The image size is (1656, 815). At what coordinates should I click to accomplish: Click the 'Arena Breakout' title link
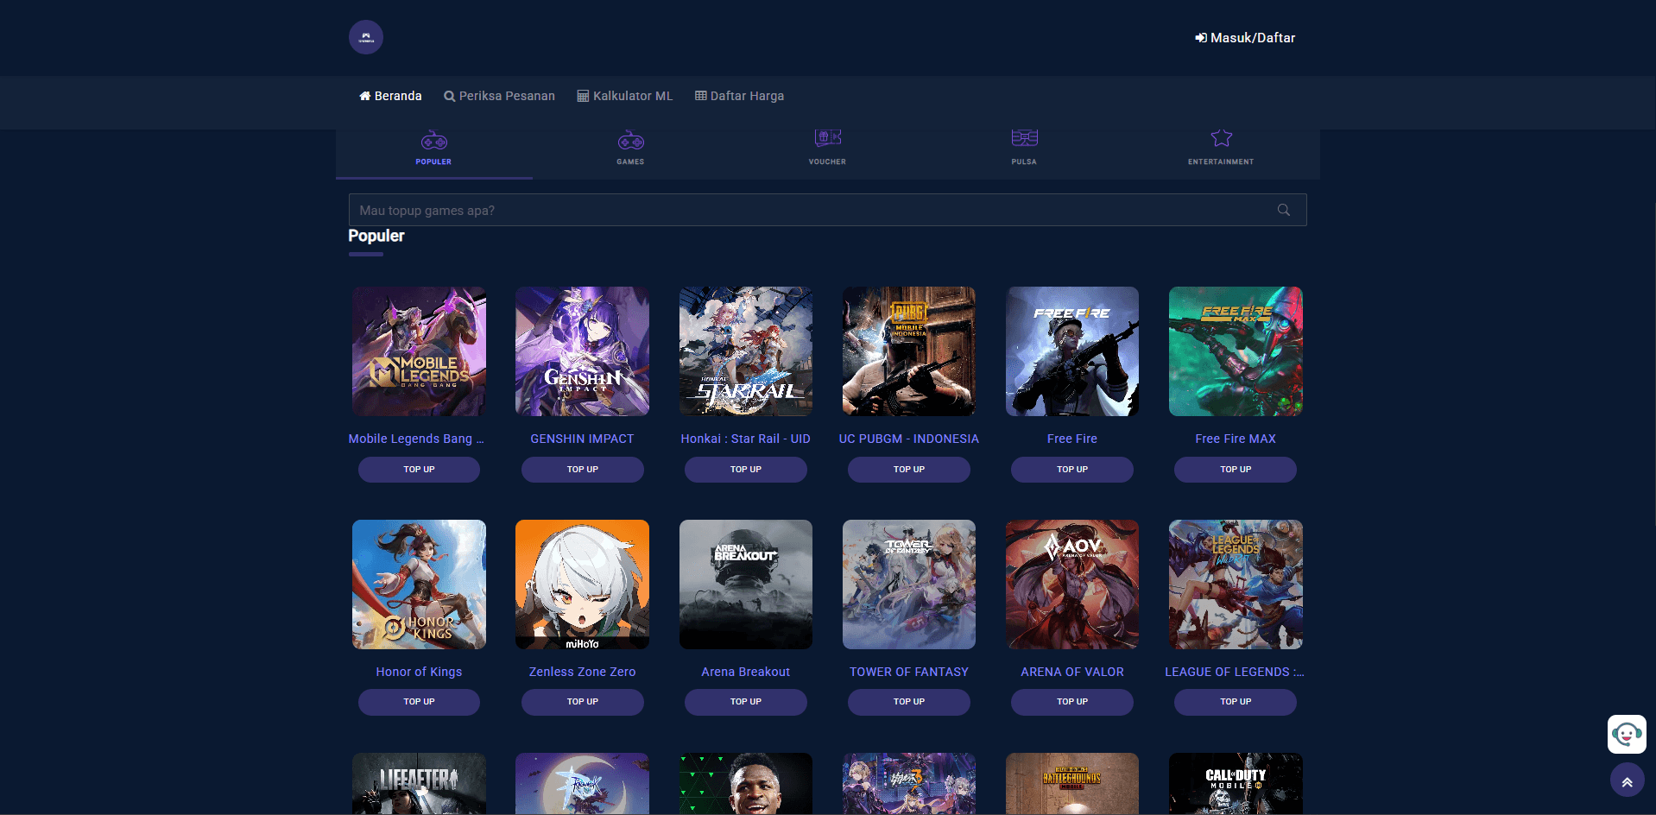pyautogui.click(x=746, y=672)
